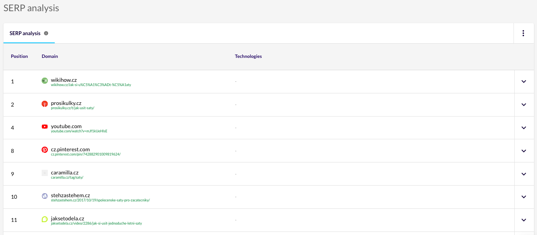The image size is (537, 235).
Task: Click the jaksetodela.cz green favicon
Action: click(45, 219)
